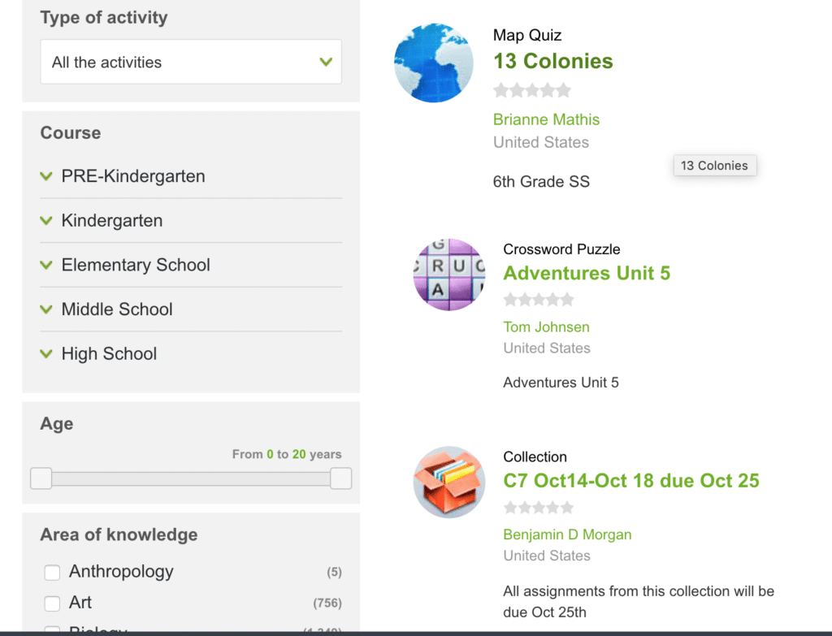Open the Adventures Unit 5 title link
The image size is (832, 636).
click(587, 273)
